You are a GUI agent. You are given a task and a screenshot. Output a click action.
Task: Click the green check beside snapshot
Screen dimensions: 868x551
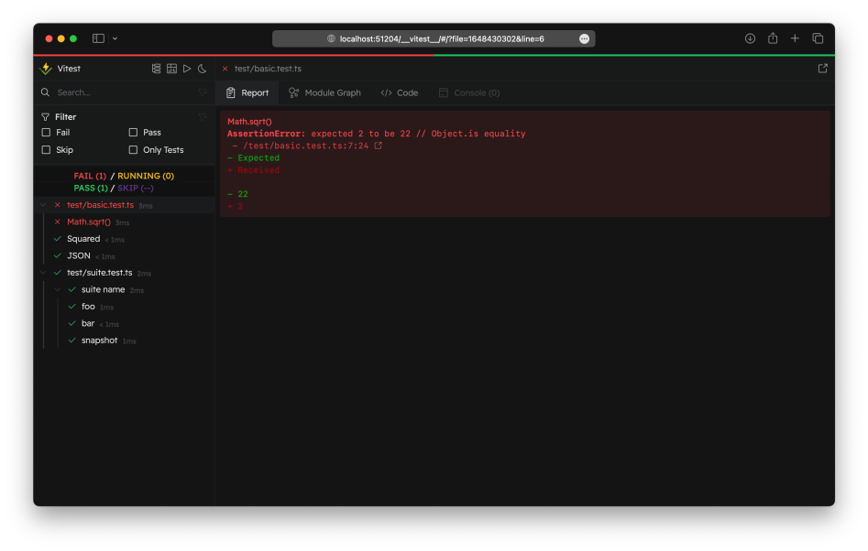tap(72, 340)
